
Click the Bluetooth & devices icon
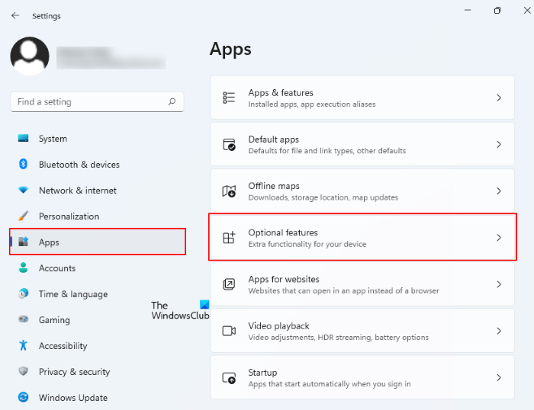tap(23, 165)
